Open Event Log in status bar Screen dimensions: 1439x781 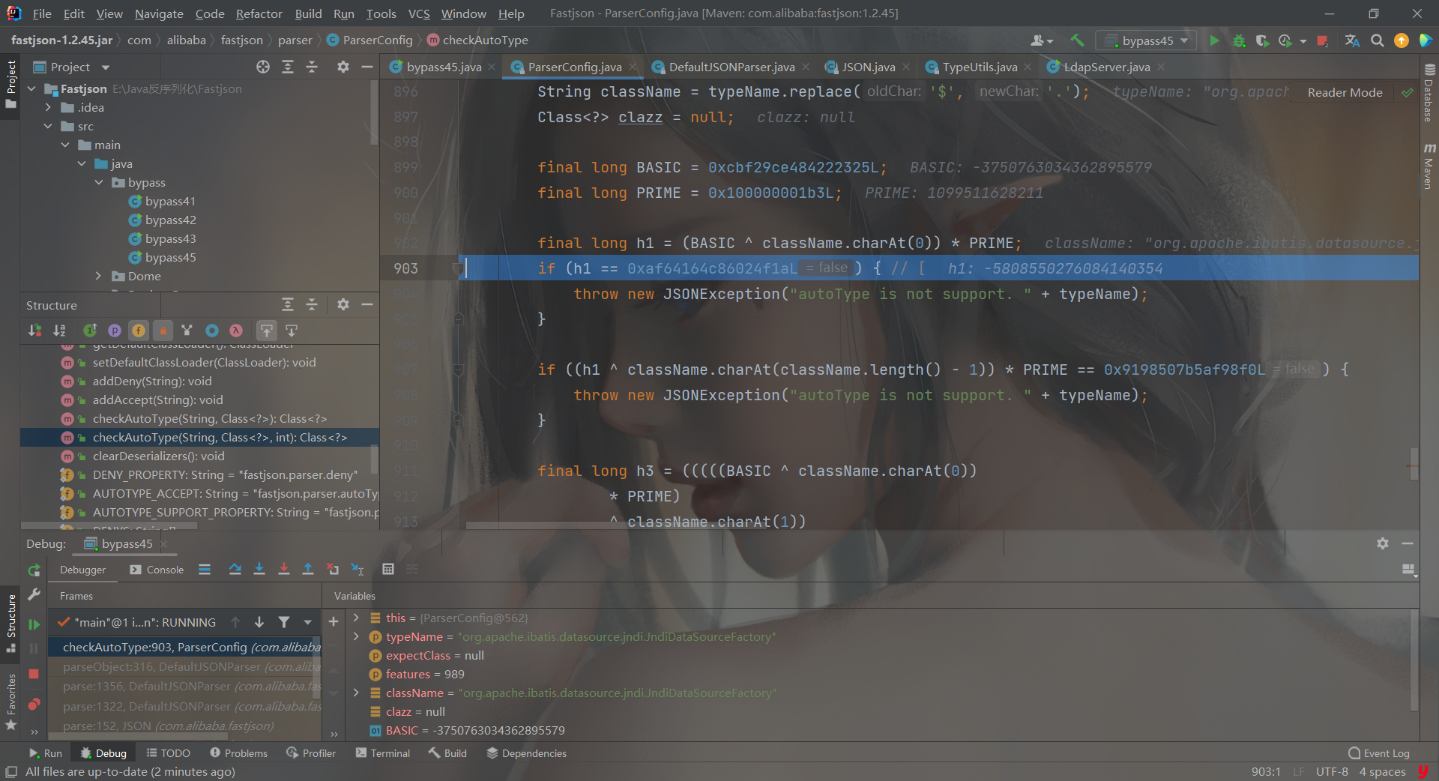1378,753
